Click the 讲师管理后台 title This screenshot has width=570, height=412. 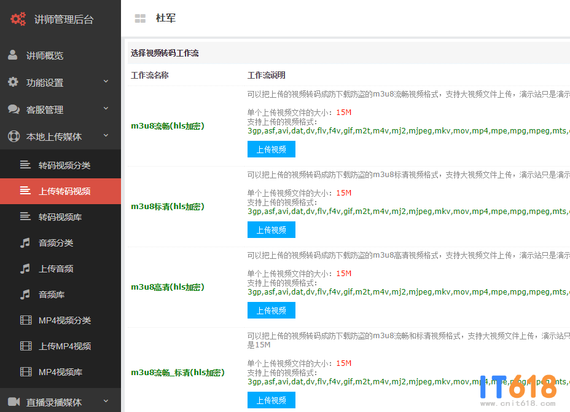click(x=64, y=19)
